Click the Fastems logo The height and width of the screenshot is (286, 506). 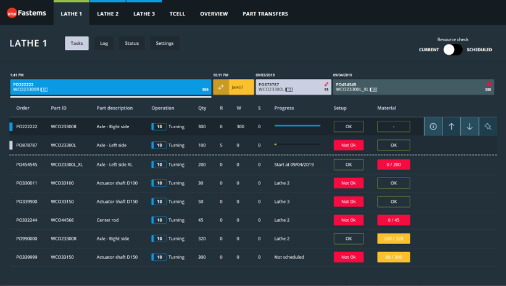point(27,14)
